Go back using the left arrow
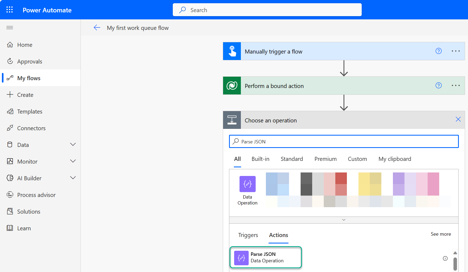Image resolution: width=468 pixels, height=272 pixels. (x=97, y=28)
